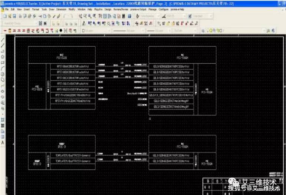286x195 pixels.
Task: Click the Save icon in standard toolbar
Action: [x=14, y=16]
